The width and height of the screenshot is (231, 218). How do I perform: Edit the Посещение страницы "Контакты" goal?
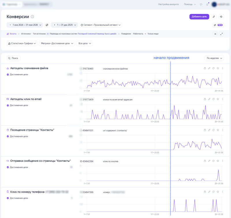click(x=209, y=130)
